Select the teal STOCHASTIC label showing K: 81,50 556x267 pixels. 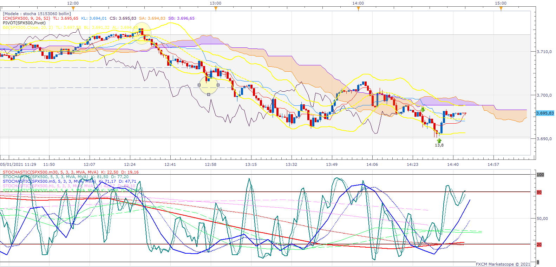click(66, 177)
